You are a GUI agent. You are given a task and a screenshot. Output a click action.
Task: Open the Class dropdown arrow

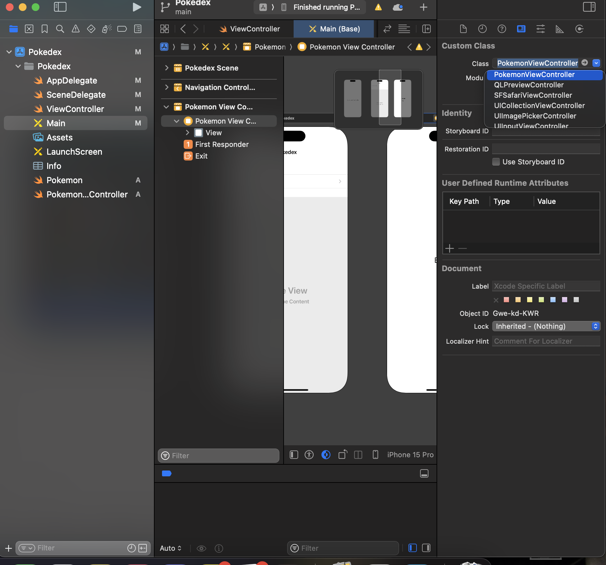coord(596,63)
